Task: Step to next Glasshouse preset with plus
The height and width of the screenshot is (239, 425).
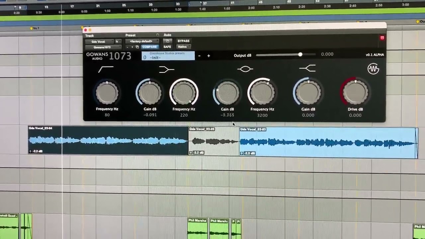Action: [x=209, y=56]
